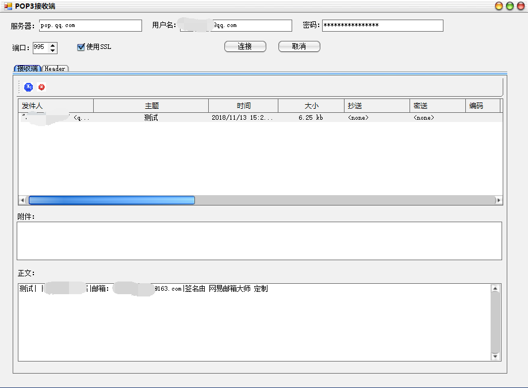The width and height of the screenshot is (528, 388).
Task: Select the 测试 email in message list
Action: (151, 117)
